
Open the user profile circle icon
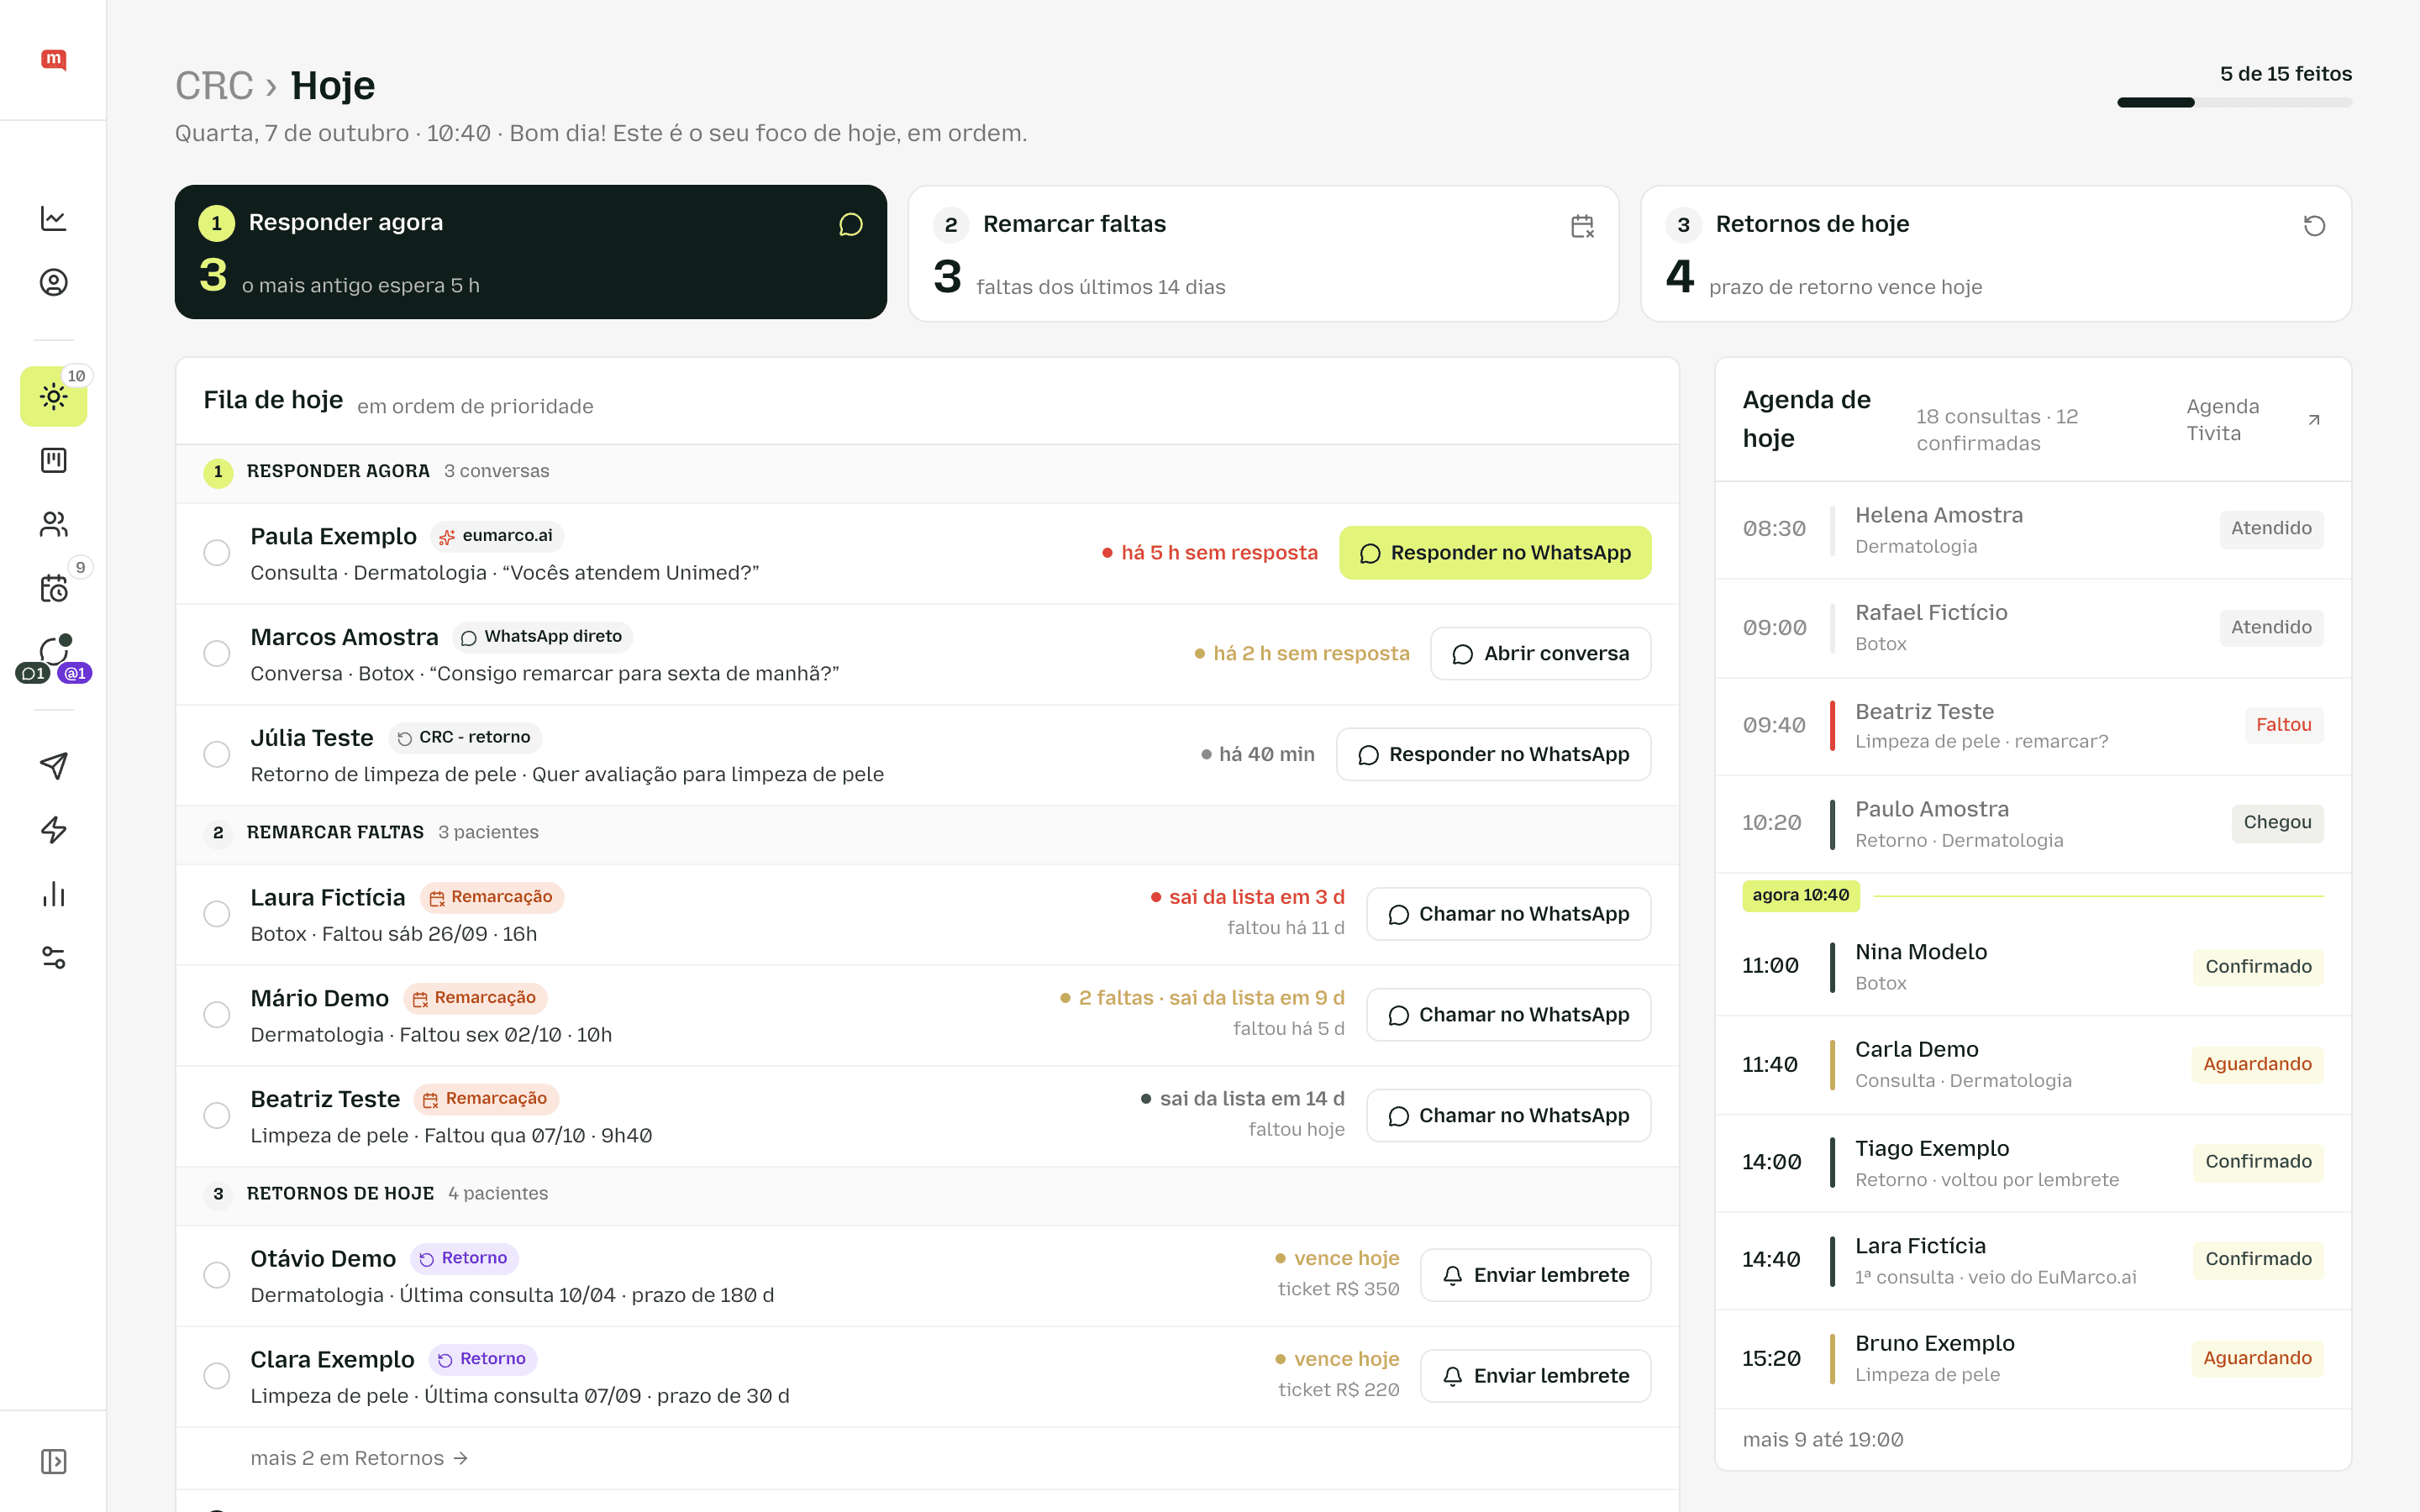pos(53,282)
